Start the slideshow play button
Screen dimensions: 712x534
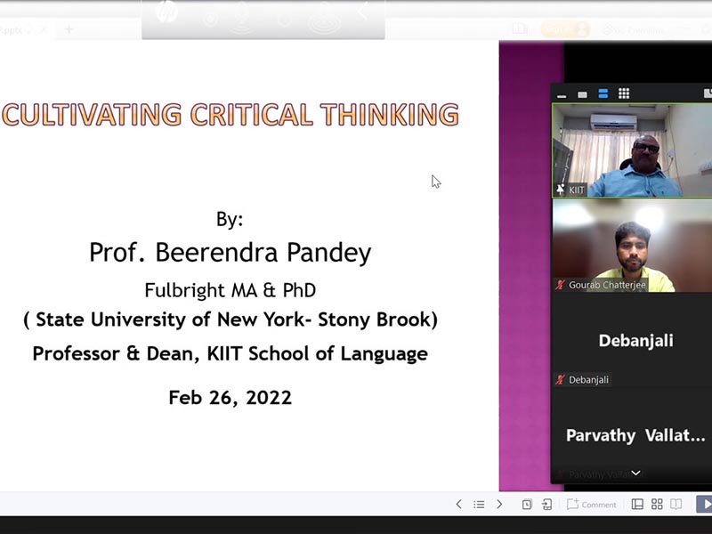click(703, 505)
